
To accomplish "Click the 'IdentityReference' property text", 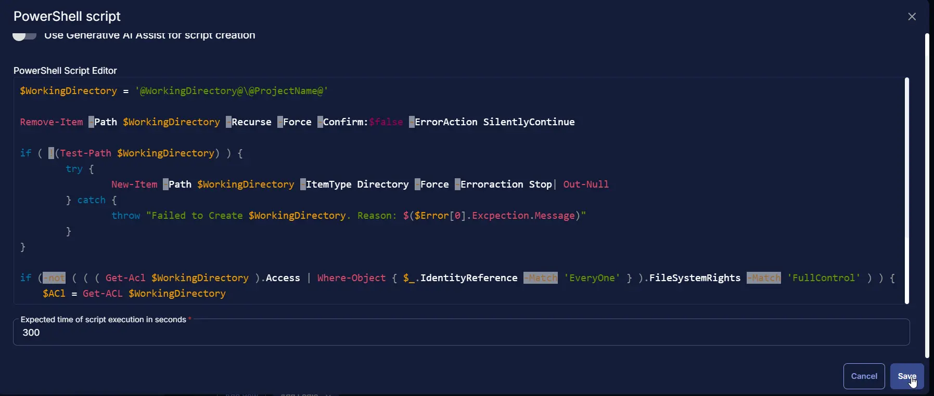I will [x=469, y=278].
